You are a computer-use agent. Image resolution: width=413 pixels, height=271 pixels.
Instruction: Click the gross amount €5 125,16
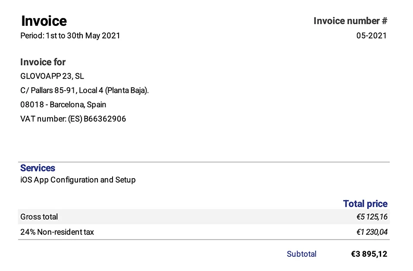(372, 217)
